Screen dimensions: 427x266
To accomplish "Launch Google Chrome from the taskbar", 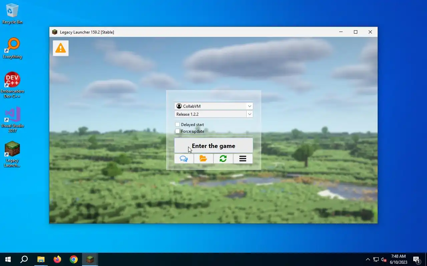I will click(x=74, y=259).
